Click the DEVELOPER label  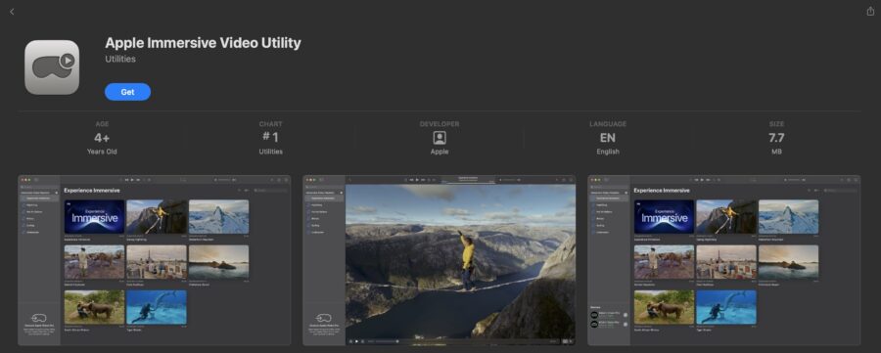[x=440, y=124]
